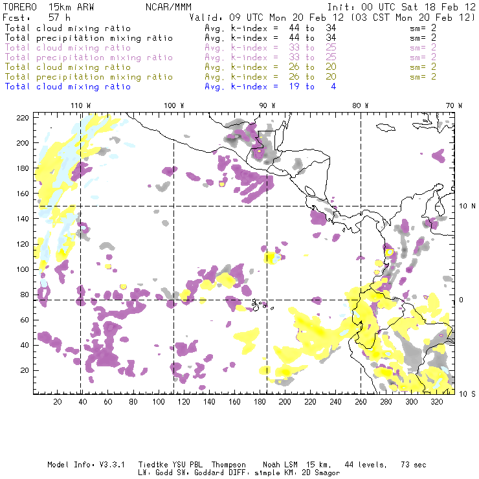479x479 pixels.
Task: Click the 240 tick label on horizontal axis
Action: (x=335, y=402)
